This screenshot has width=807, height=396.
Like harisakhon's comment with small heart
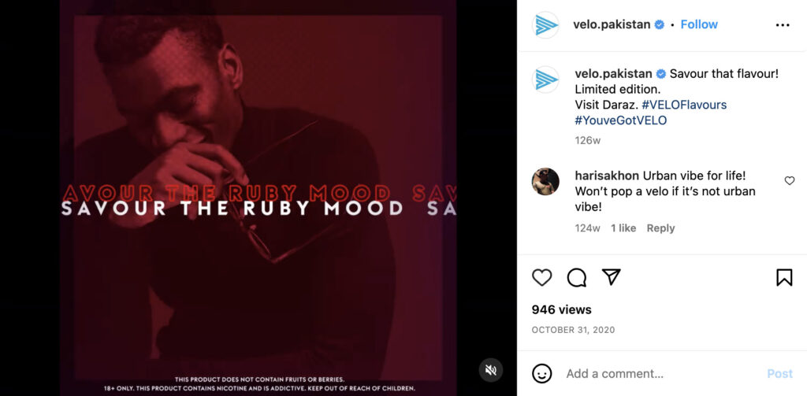tap(790, 180)
